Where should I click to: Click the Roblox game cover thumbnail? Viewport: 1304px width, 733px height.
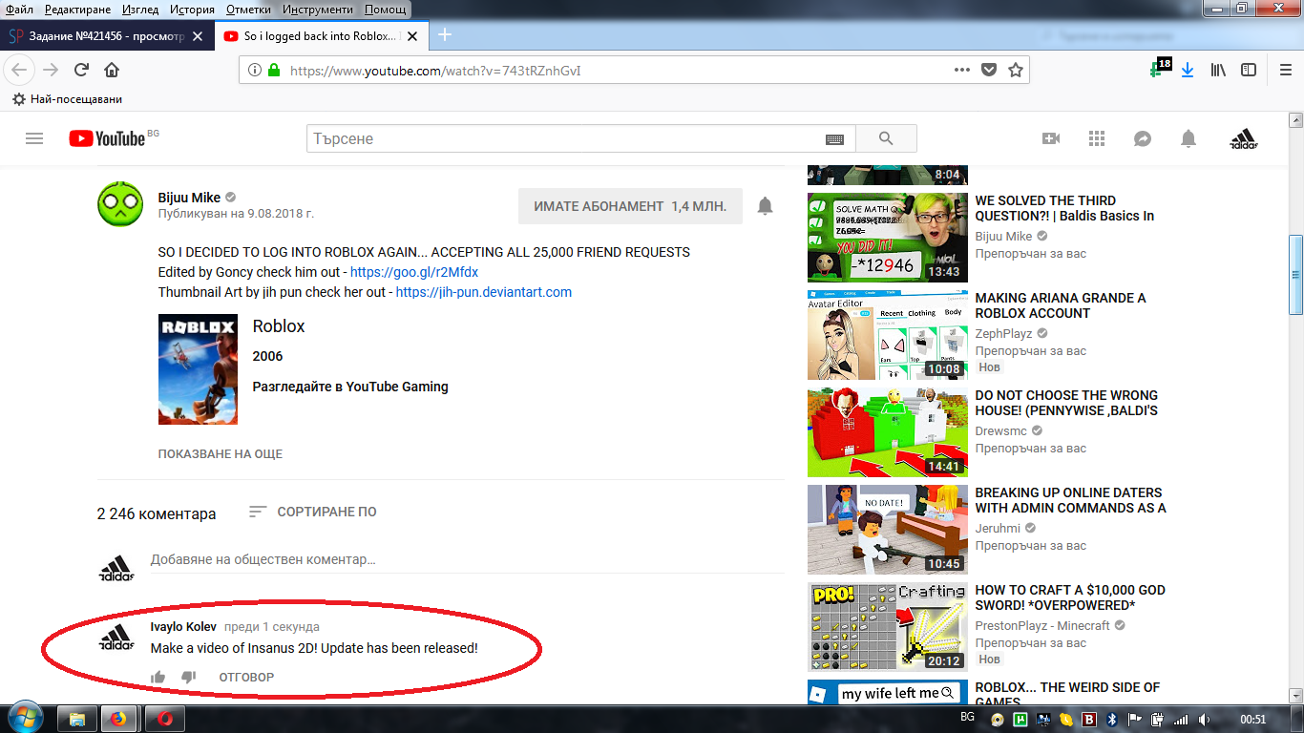[x=198, y=369]
